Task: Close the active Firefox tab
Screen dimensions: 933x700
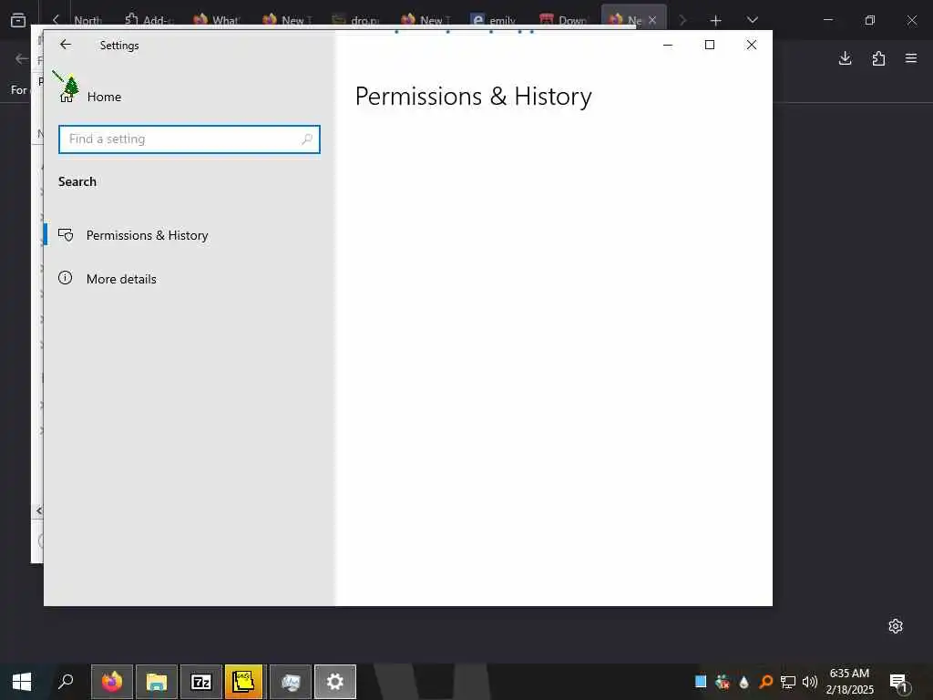Action: tap(652, 20)
